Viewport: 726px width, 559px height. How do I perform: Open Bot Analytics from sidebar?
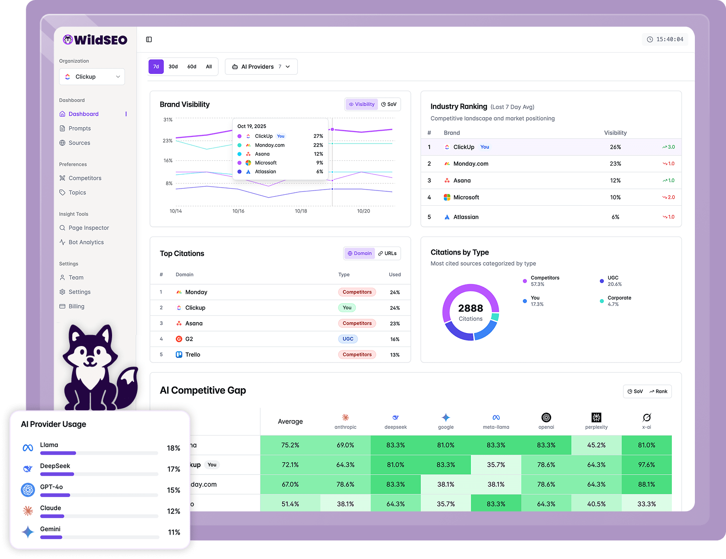coord(86,242)
